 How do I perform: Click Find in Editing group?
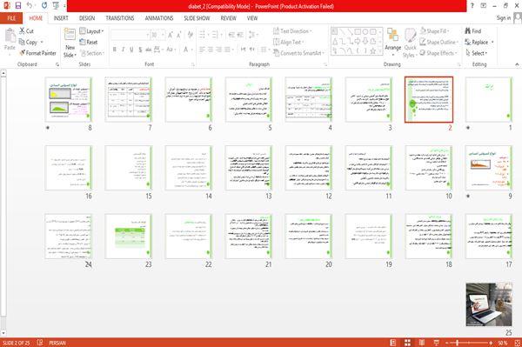(472, 31)
